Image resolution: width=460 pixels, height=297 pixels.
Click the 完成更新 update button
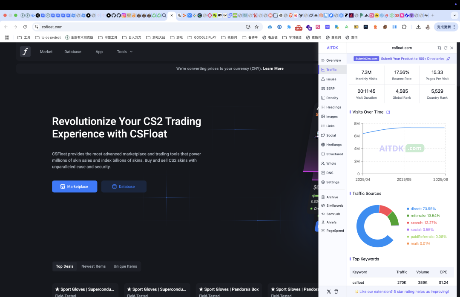446,27
